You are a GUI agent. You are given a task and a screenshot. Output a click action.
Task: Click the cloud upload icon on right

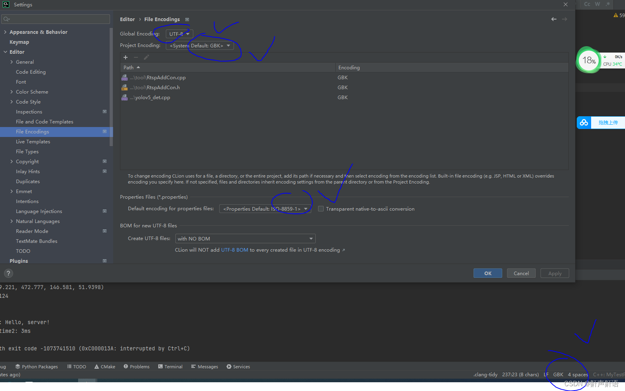(x=584, y=123)
